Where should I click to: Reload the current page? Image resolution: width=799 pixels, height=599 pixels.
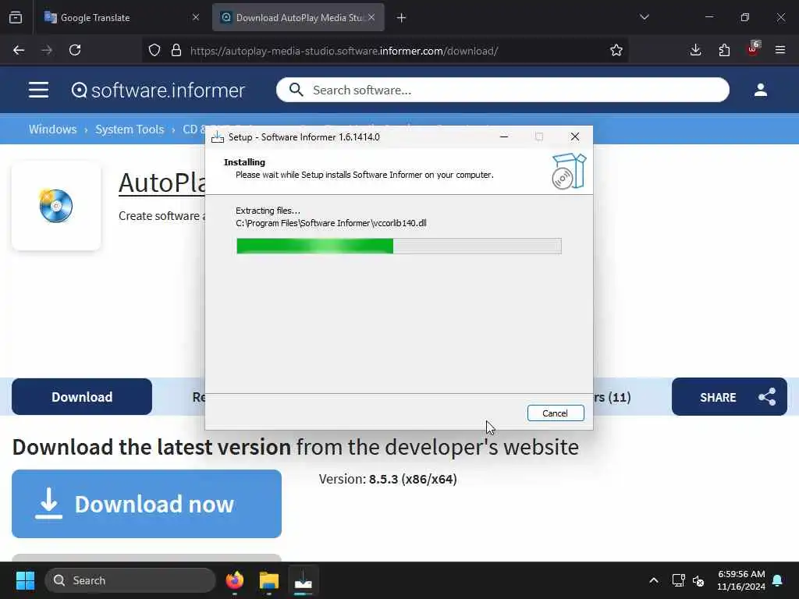click(75, 50)
